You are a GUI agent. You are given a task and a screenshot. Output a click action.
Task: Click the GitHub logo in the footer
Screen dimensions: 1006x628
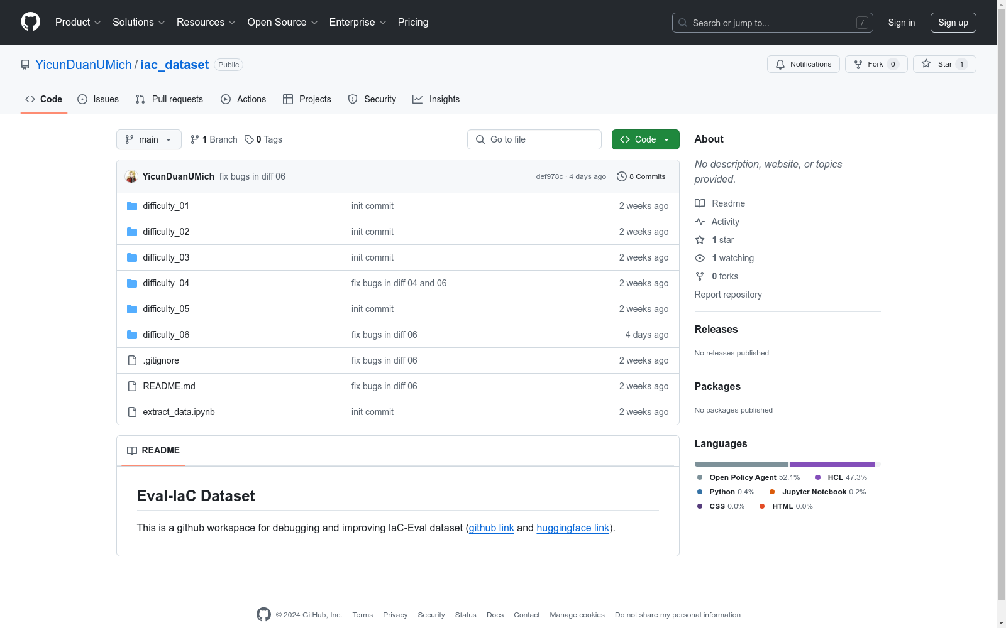(x=263, y=615)
